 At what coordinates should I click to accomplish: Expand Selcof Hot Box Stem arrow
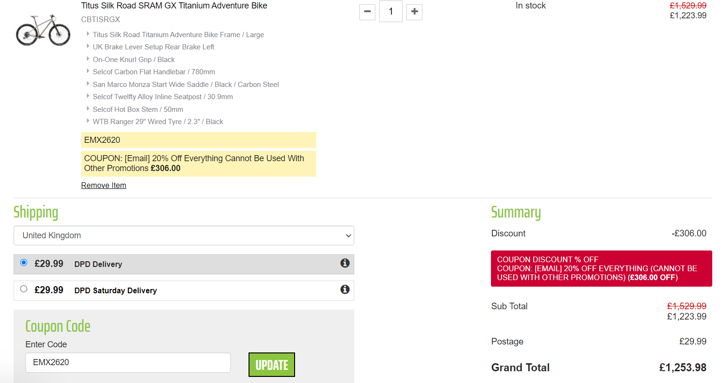88,109
